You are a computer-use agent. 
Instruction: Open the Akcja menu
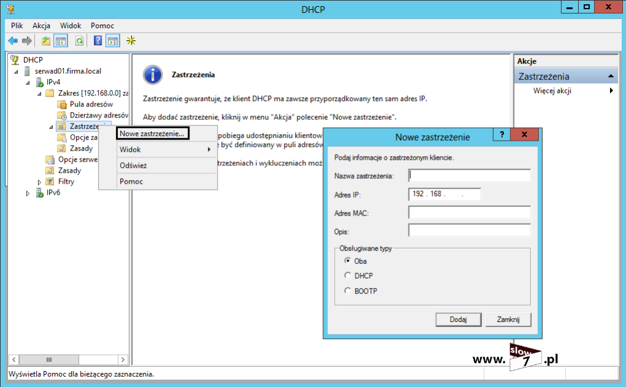(x=41, y=26)
